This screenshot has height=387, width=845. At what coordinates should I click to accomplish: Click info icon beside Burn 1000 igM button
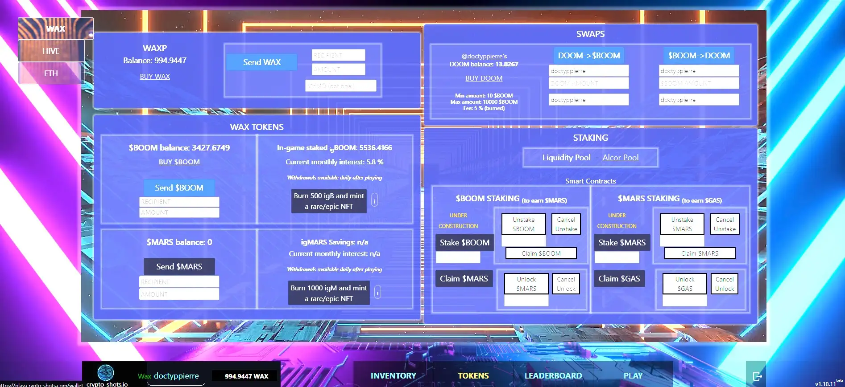point(377,293)
